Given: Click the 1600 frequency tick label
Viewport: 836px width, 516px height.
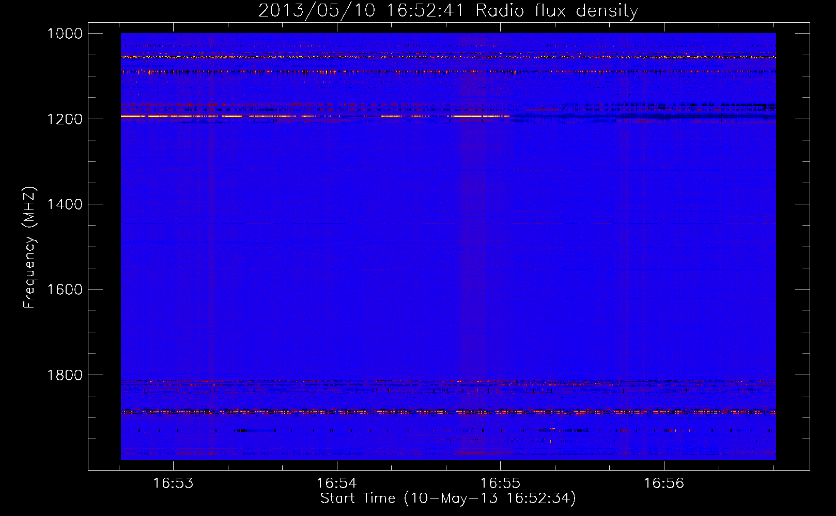Looking at the screenshot, I should coord(65,289).
